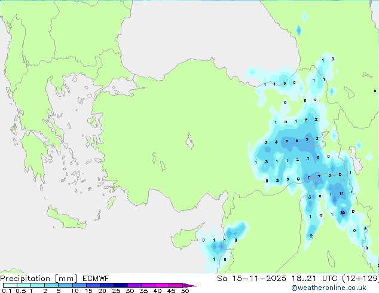
Task: Choose the 20–25 mm legend color swatch
Action: click(106, 285)
